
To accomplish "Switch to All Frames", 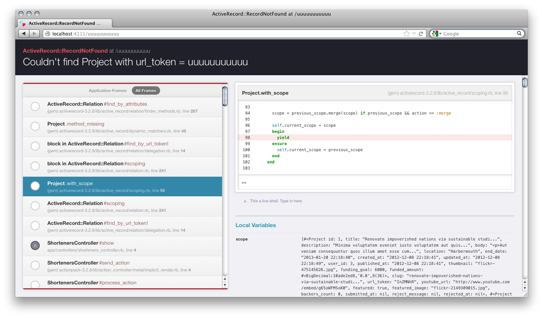I will point(146,90).
